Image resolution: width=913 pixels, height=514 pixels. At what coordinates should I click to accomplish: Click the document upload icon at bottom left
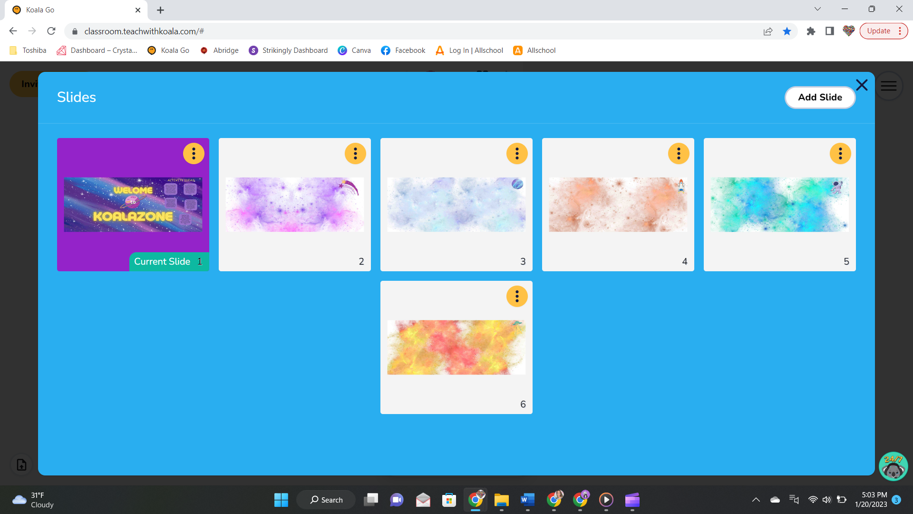20,465
